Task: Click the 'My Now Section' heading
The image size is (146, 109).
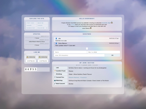Action: tap(87, 63)
